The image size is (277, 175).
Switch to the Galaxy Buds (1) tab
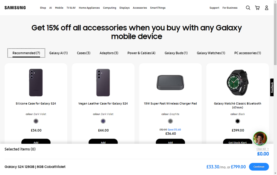click(x=176, y=53)
